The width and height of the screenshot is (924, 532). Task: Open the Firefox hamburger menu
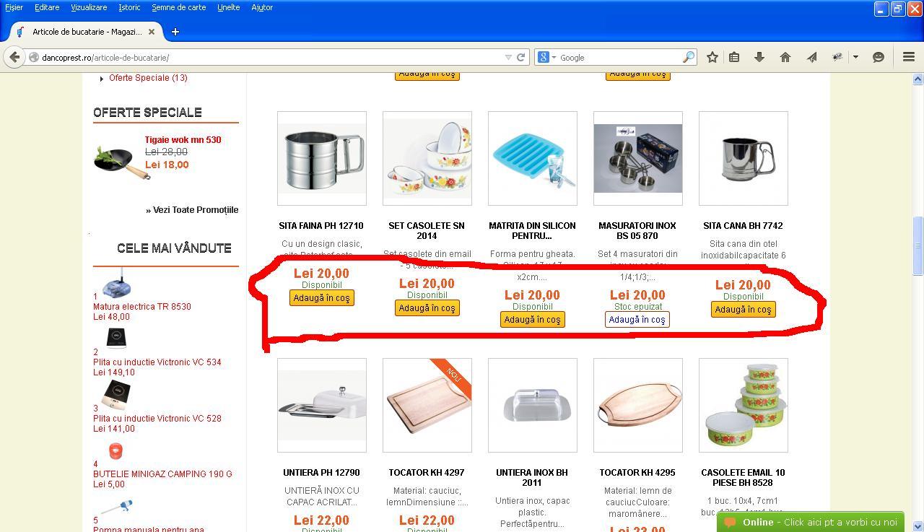(909, 57)
